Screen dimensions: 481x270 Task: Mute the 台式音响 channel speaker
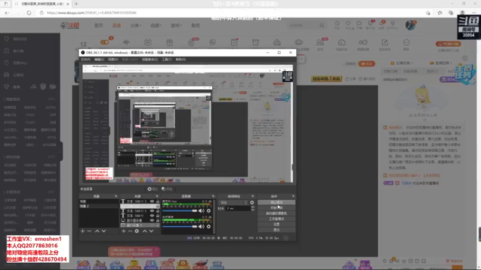201,227
